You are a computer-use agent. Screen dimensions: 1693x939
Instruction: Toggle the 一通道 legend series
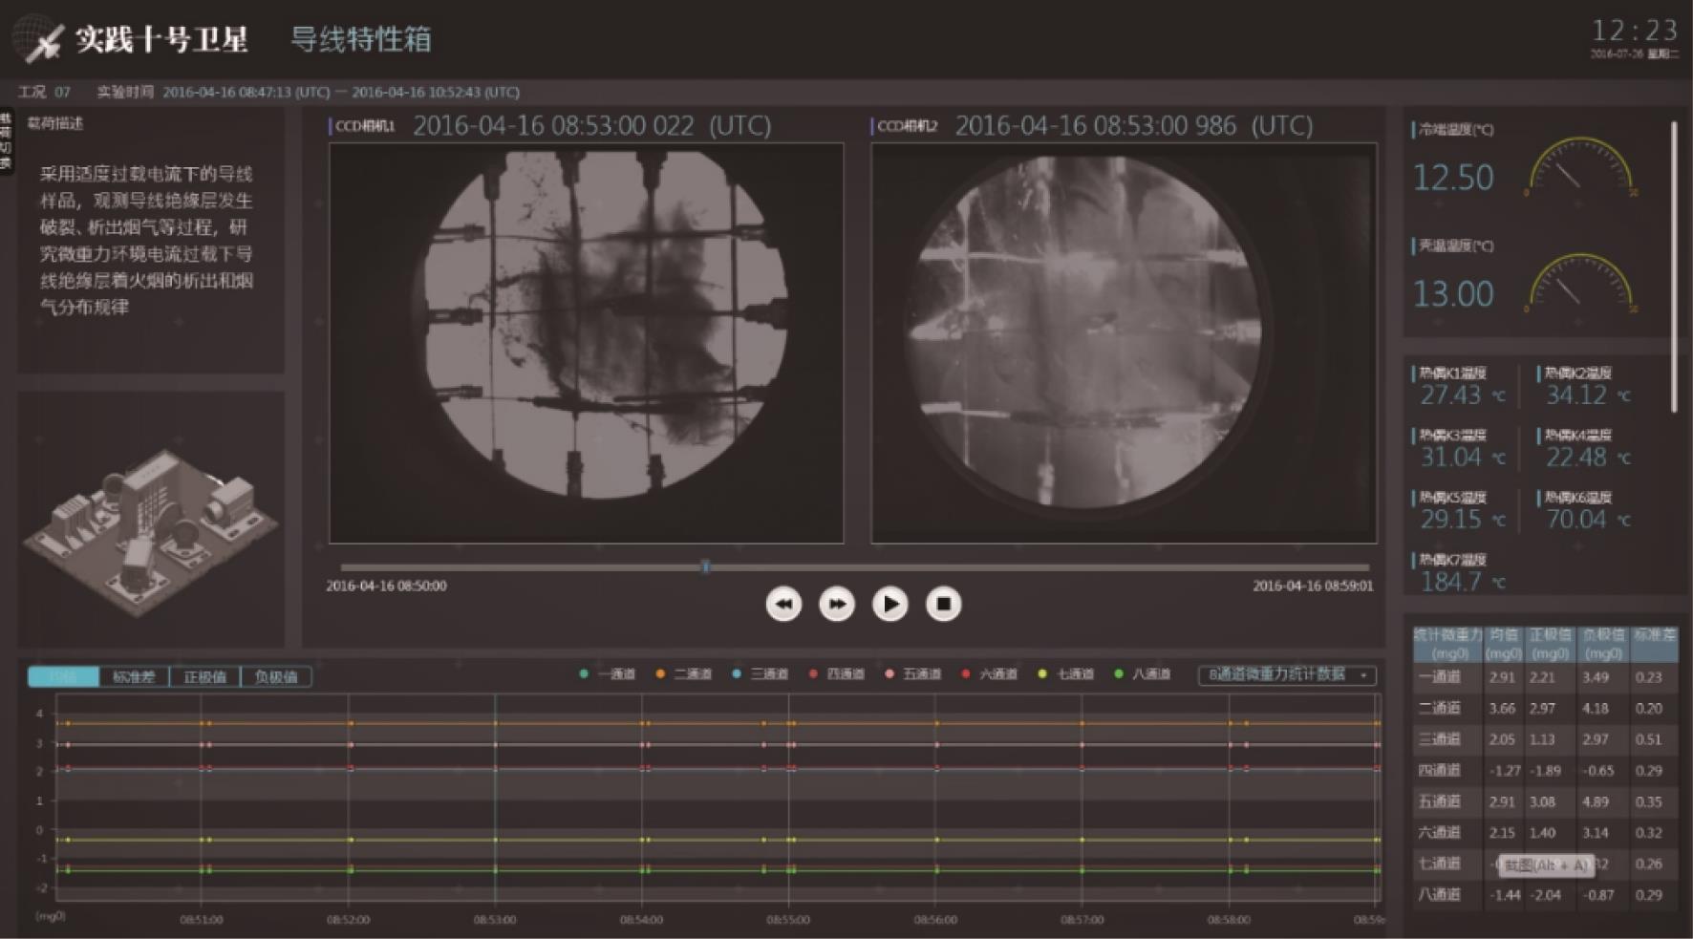point(608,674)
